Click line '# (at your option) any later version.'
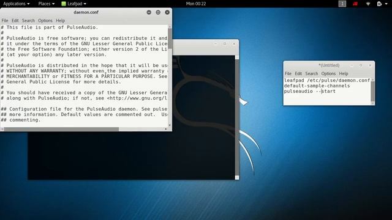 pyautogui.click(x=53, y=54)
